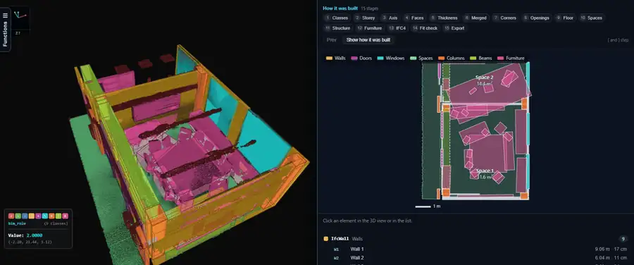Jump to stage 4 Faces
Screen dimensions: 634x265
point(414,18)
